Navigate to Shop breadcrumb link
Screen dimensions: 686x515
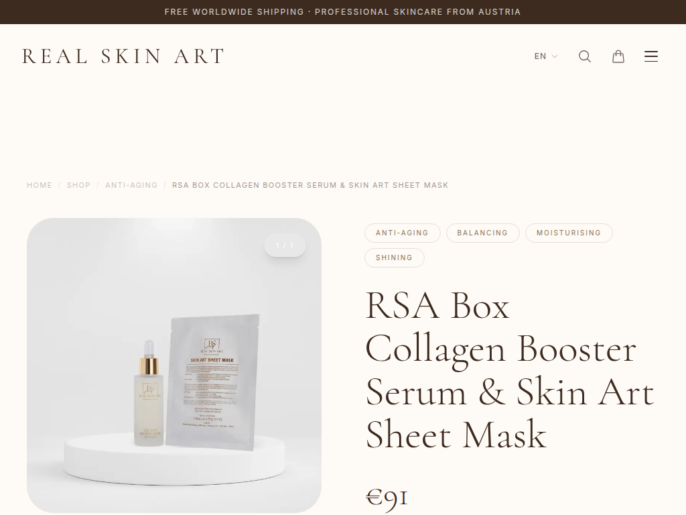pyautogui.click(x=78, y=185)
